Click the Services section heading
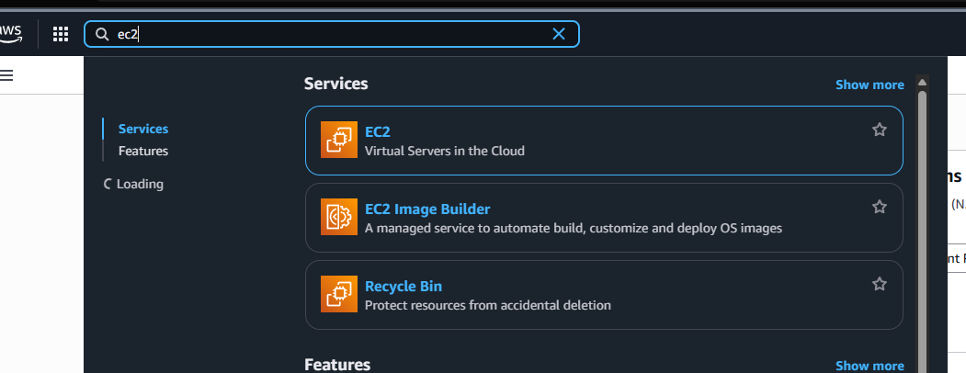 [335, 84]
